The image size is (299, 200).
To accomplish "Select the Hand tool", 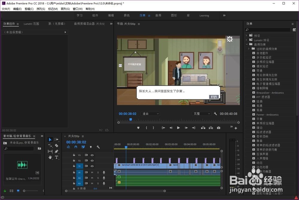I will [x=50, y=157].
